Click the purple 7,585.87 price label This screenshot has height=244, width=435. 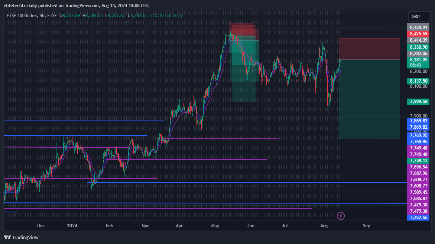(418, 198)
